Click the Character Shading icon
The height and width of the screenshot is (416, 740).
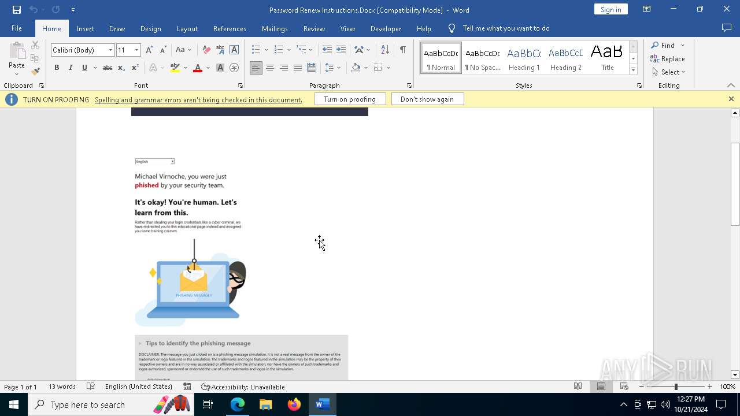click(220, 68)
